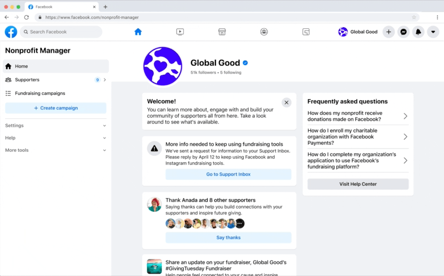This screenshot has height=276, width=444.
Task: Reload the page
Action: pyautogui.click(x=26, y=17)
